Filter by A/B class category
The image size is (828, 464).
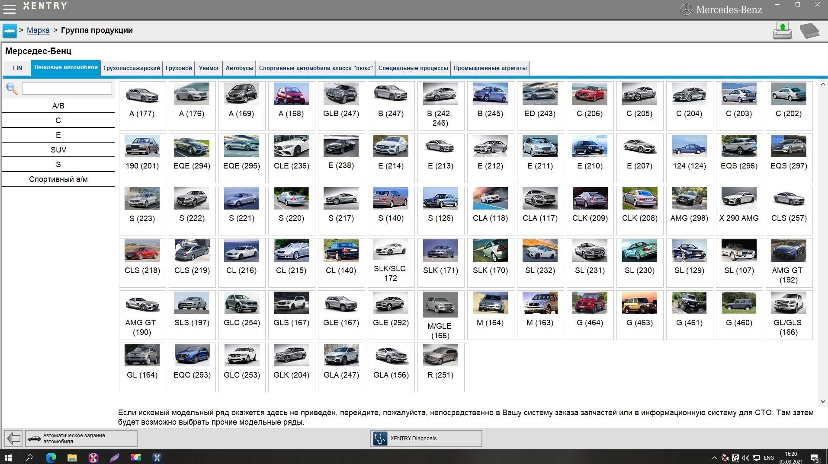(58, 106)
